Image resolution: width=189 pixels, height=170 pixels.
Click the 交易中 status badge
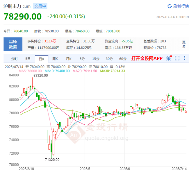40,6
